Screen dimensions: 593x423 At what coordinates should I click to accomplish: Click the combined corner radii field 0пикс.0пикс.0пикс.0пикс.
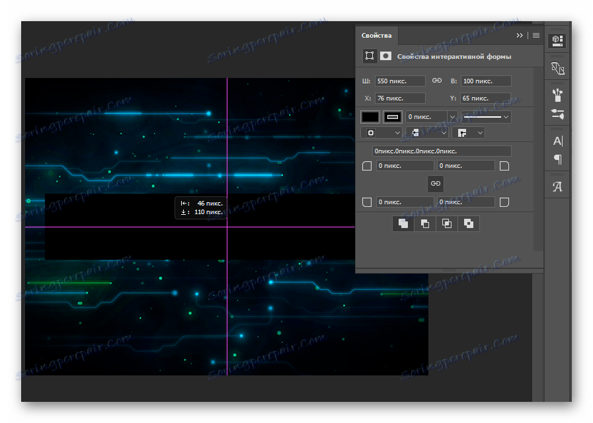click(442, 151)
